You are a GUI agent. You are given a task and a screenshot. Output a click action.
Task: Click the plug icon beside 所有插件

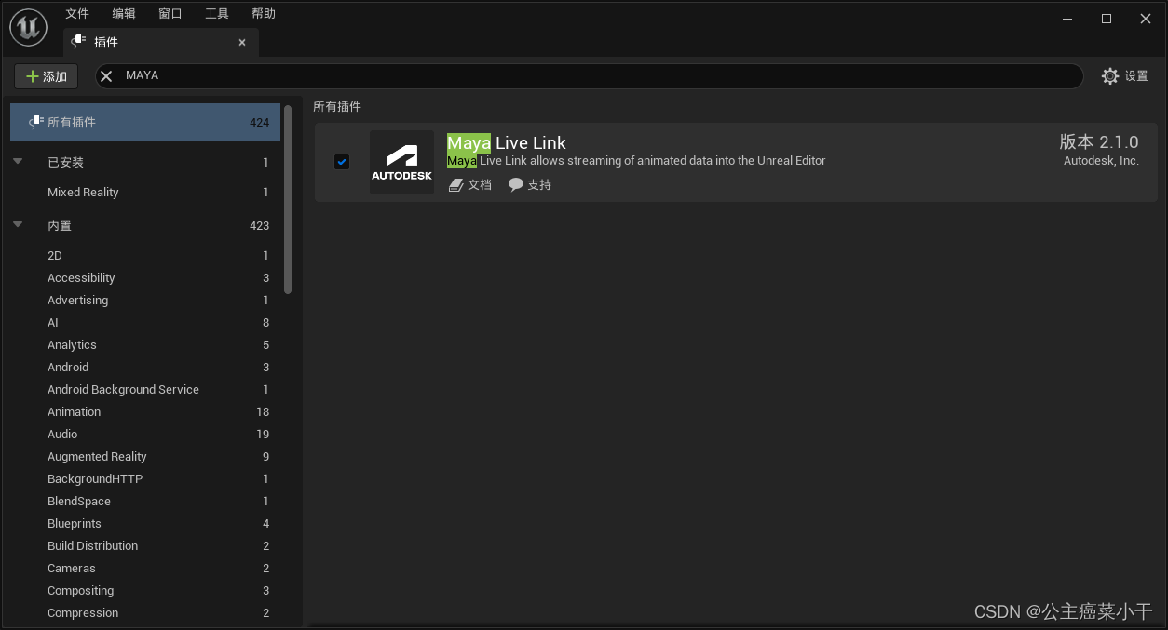[36, 122]
